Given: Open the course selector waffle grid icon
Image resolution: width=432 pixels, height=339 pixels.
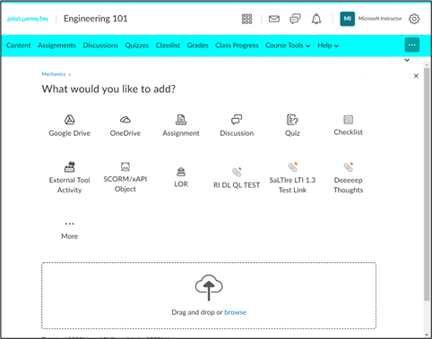Looking at the screenshot, I should (x=246, y=19).
